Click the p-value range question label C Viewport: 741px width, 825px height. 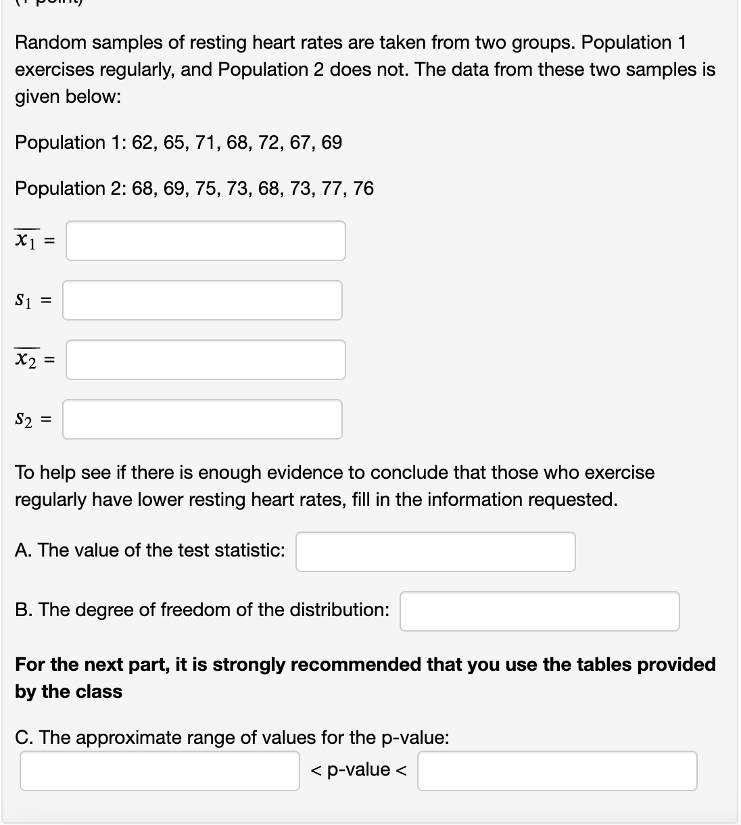click(231, 738)
